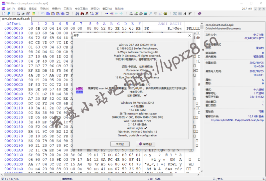Click the Replace hex values icon
This screenshot has height=181, width=266.
[x=97, y=14]
